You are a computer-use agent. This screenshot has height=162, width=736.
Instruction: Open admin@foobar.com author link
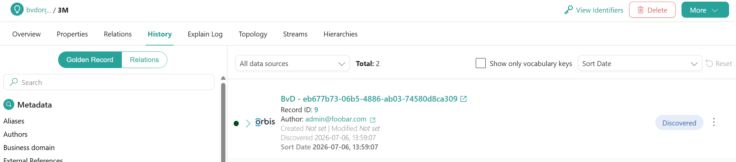point(336,119)
